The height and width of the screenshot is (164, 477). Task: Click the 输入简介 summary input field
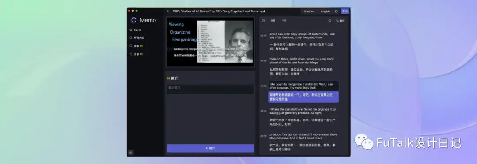coord(210,89)
